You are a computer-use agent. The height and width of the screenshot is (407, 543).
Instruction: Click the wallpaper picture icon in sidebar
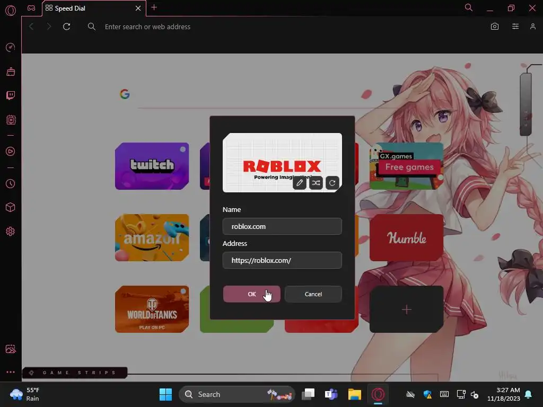[11, 349]
